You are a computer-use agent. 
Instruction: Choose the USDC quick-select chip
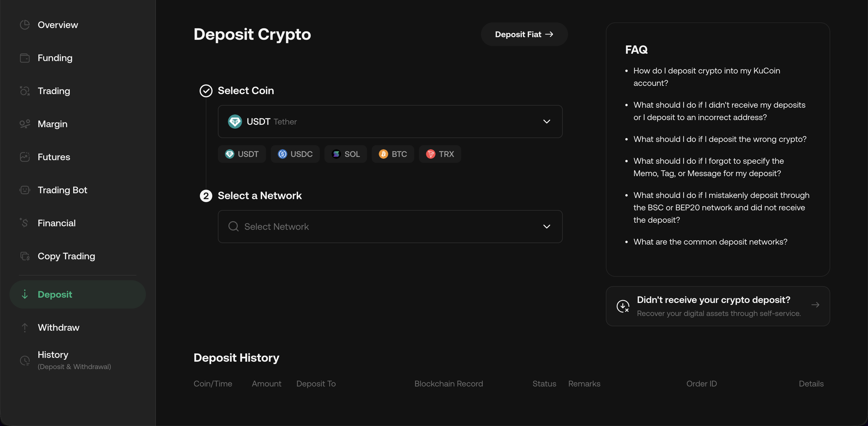(295, 154)
